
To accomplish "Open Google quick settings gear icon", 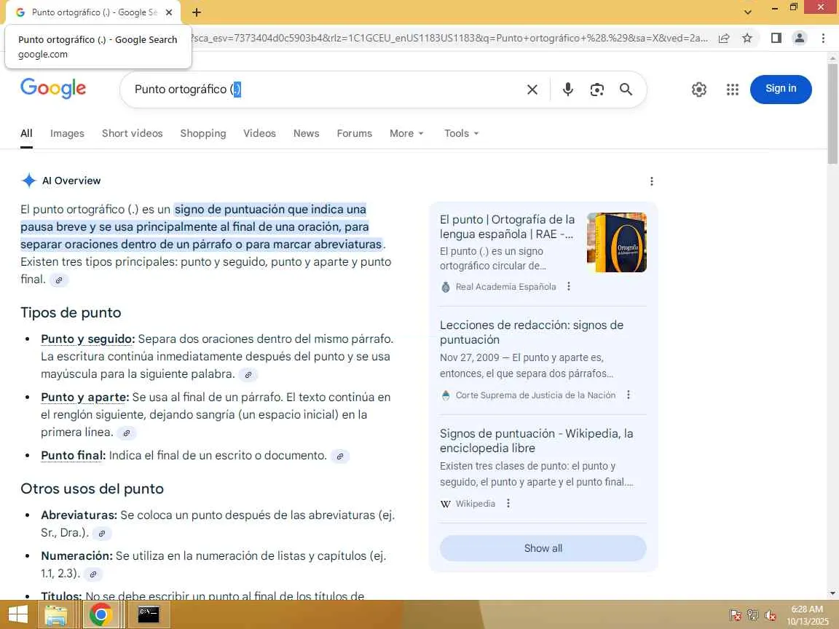I will (699, 90).
